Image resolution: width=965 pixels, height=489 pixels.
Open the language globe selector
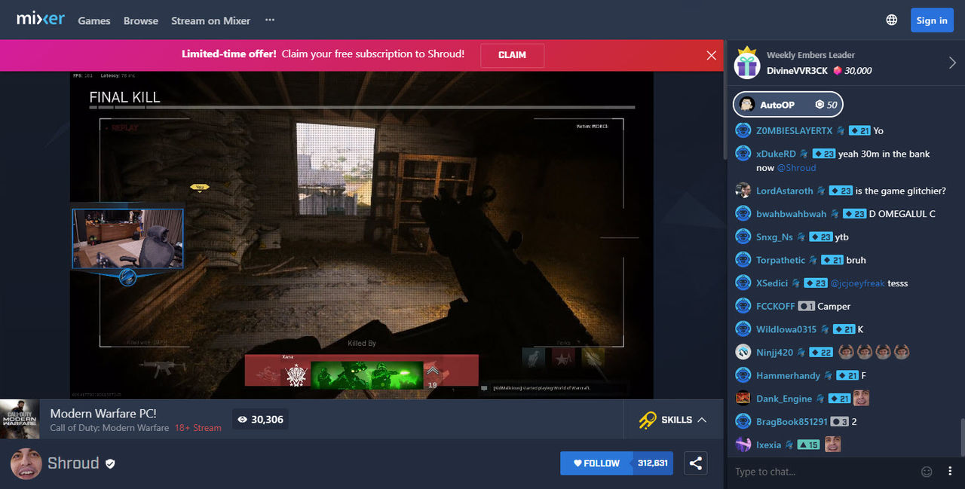point(892,20)
